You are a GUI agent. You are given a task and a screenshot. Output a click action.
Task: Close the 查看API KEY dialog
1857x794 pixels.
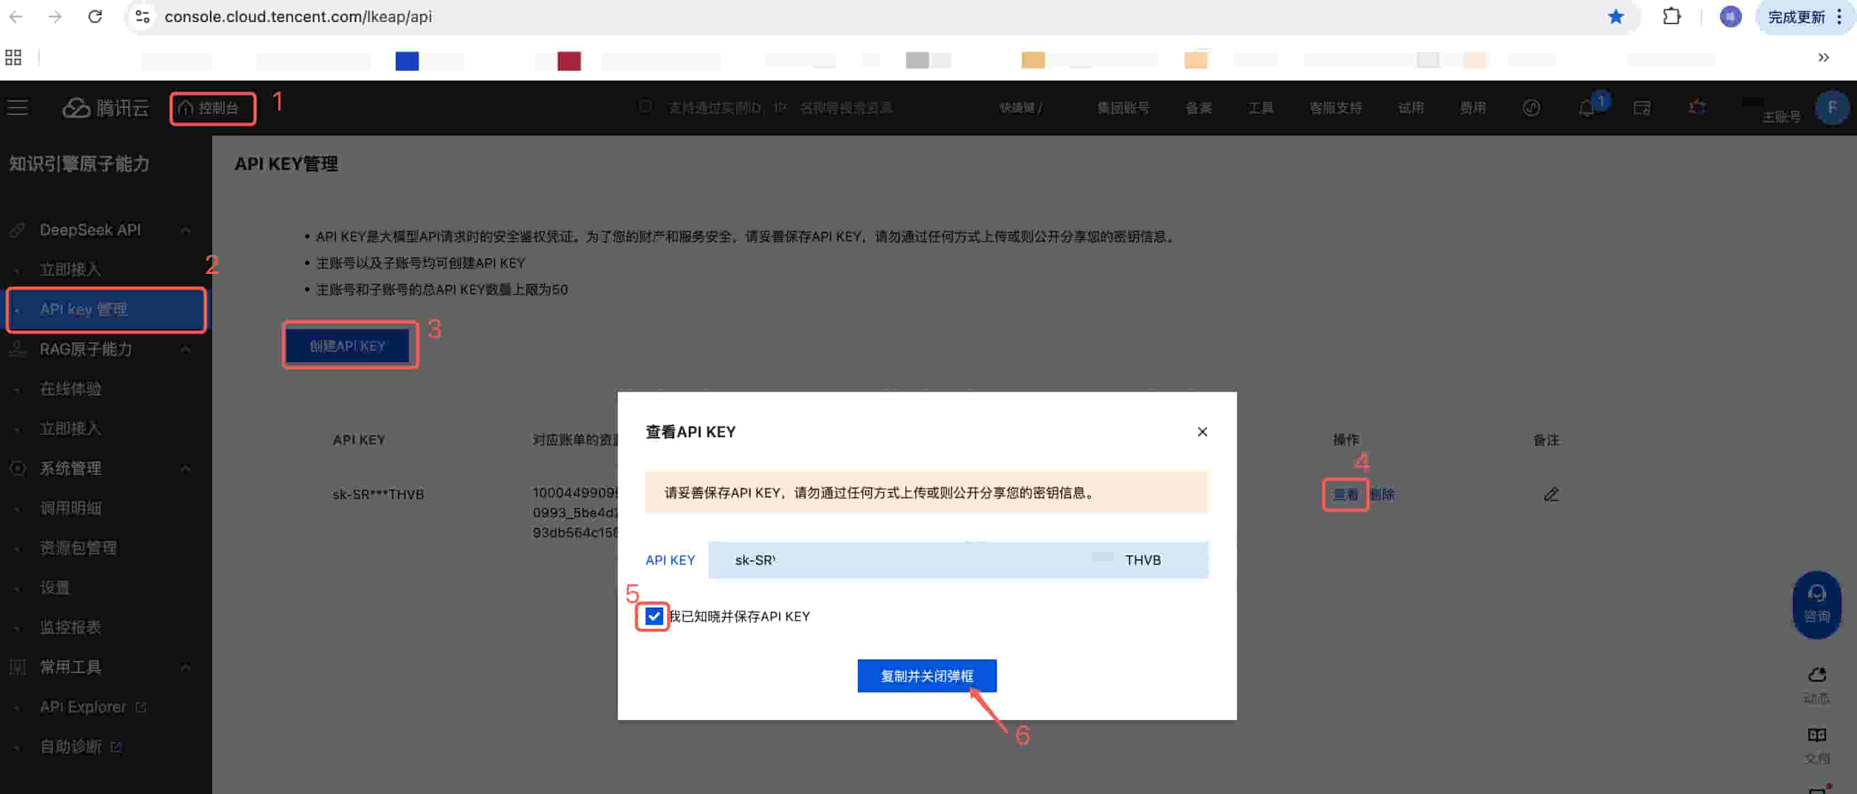(1202, 432)
